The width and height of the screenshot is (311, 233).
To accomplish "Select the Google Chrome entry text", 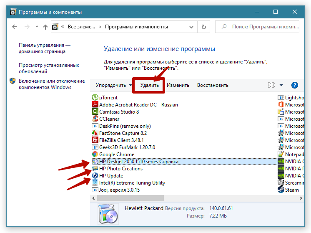I will [117, 154].
